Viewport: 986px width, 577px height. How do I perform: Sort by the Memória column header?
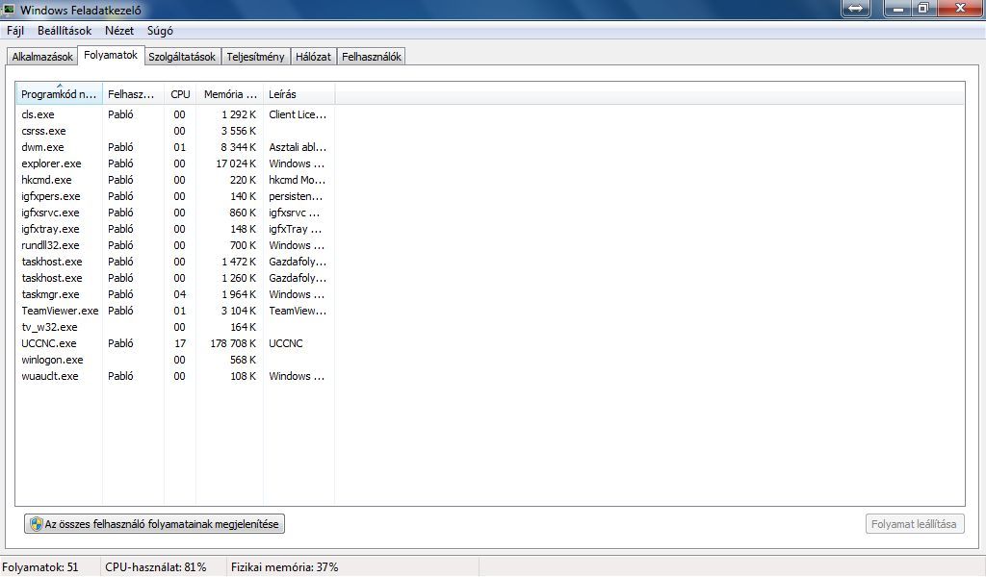pyautogui.click(x=230, y=94)
